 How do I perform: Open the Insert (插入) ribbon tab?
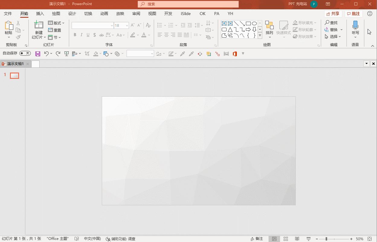point(40,14)
